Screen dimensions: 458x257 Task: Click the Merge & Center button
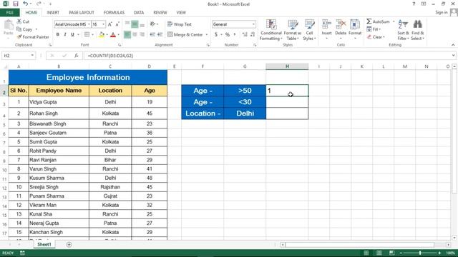coord(185,34)
